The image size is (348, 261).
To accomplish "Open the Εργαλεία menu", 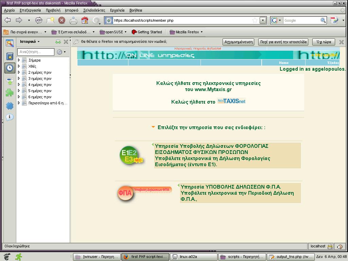I will [x=117, y=10].
